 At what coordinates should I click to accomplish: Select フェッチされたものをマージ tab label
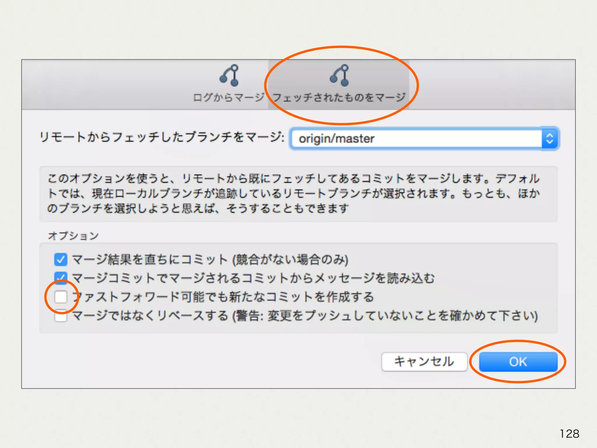(x=339, y=97)
